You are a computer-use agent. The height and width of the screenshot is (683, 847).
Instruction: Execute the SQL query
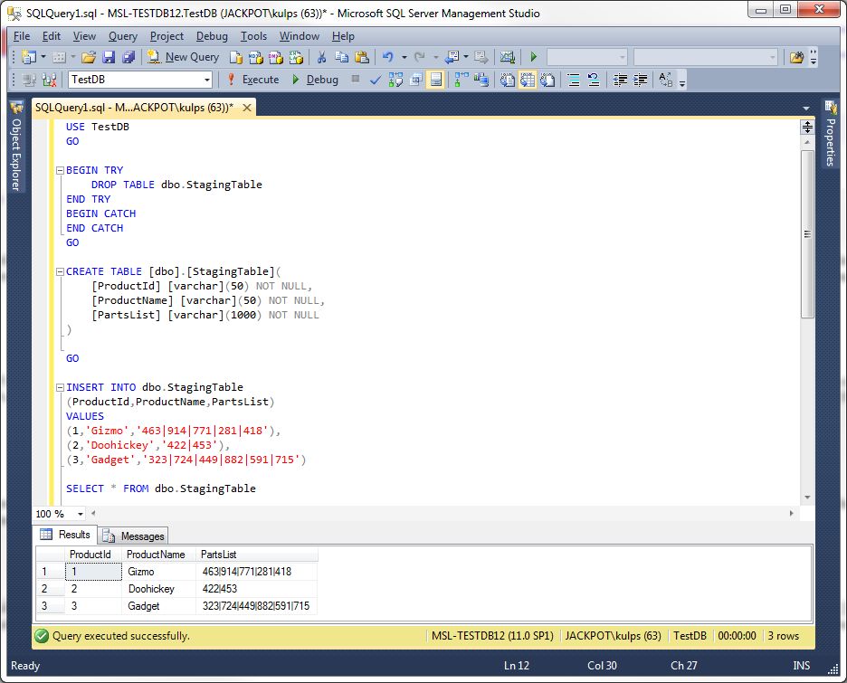(x=252, y=80)
